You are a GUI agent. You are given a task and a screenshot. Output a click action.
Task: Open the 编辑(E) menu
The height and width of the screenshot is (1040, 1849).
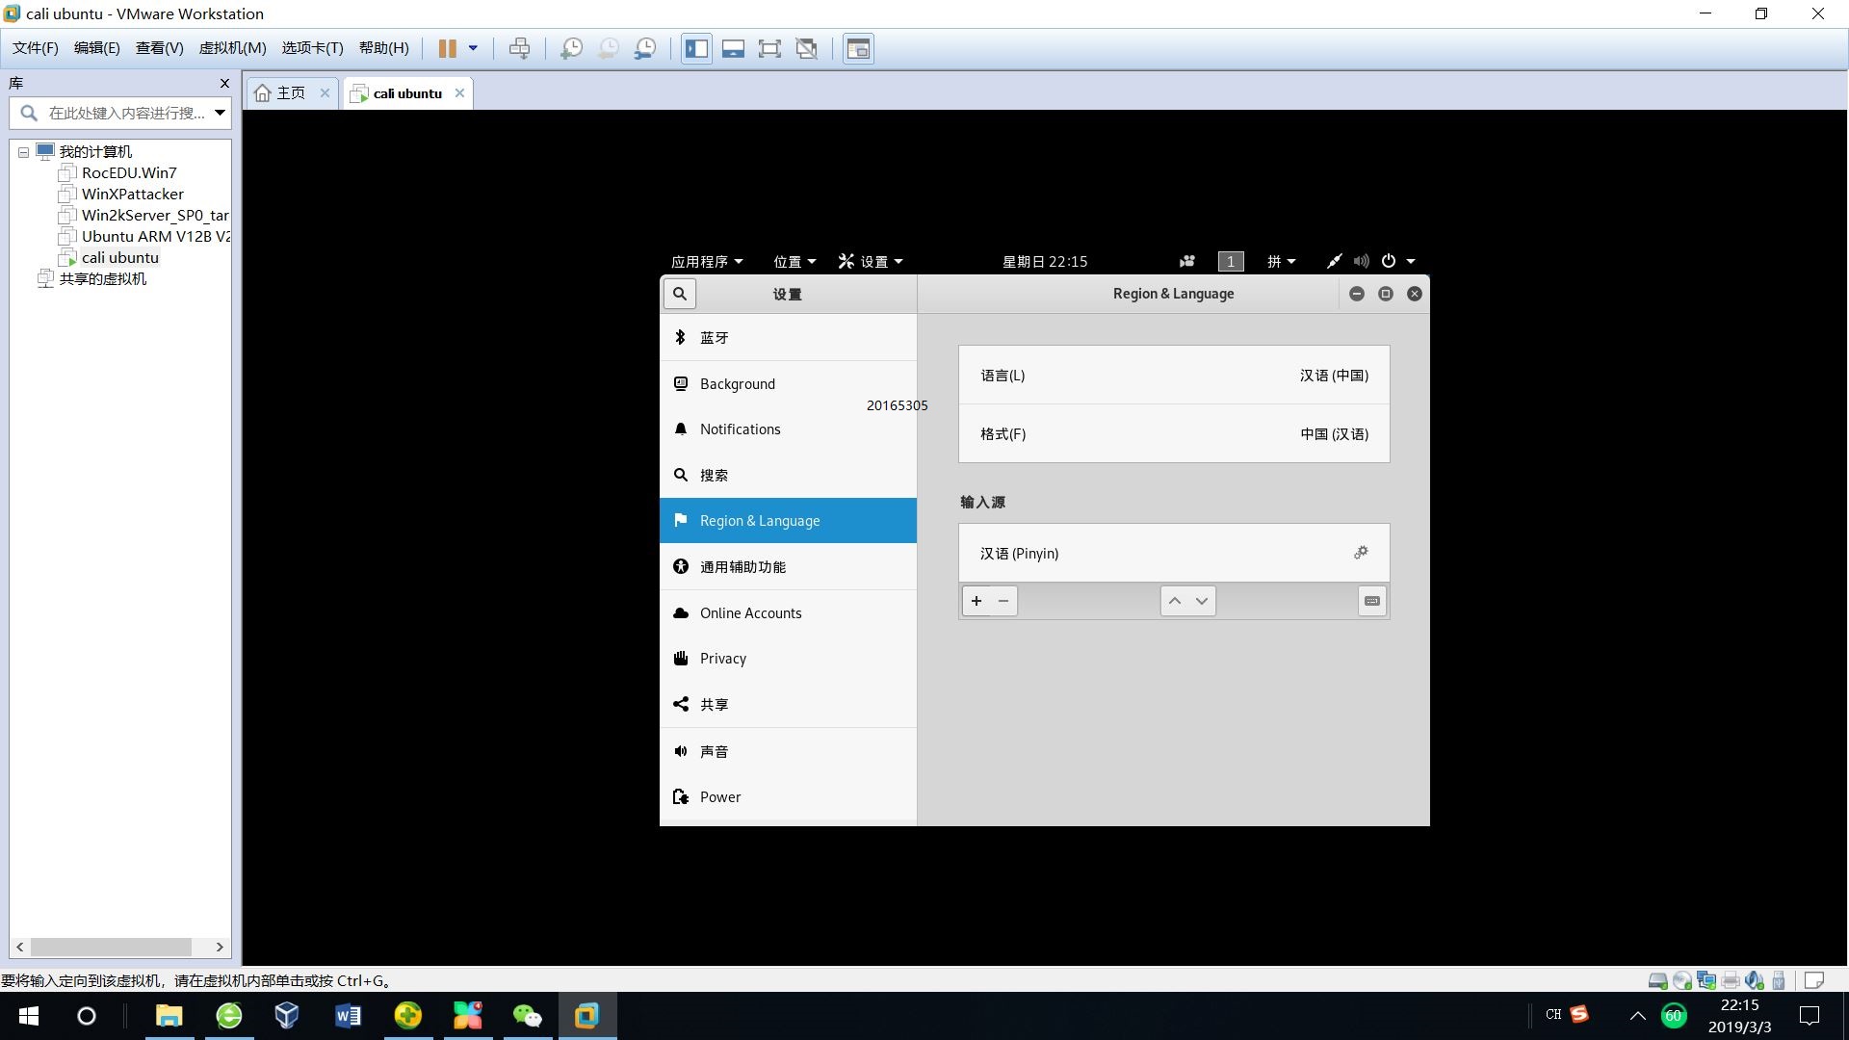tap(97, 48)
